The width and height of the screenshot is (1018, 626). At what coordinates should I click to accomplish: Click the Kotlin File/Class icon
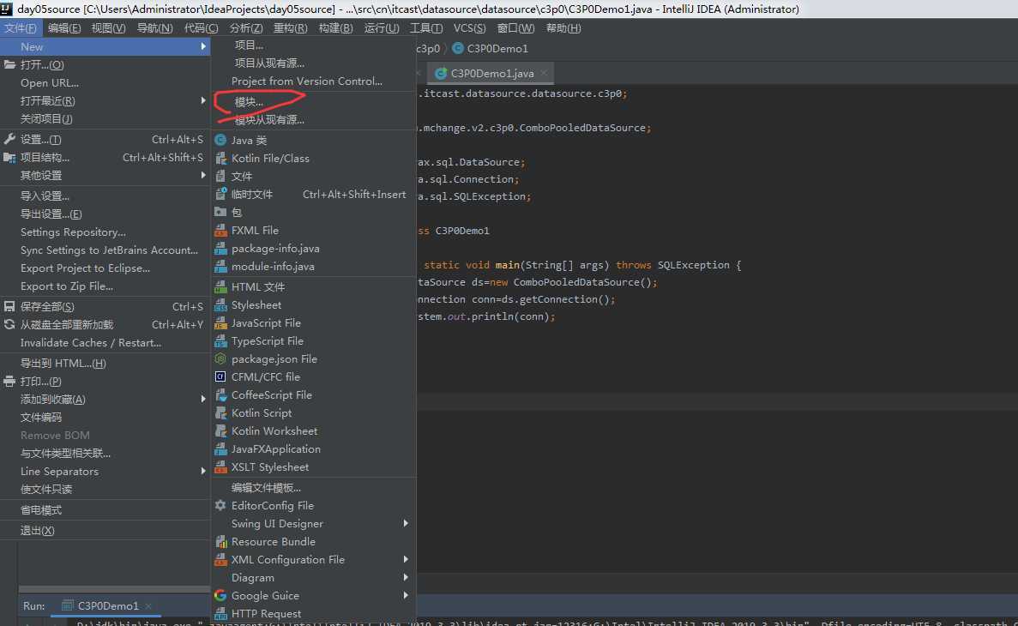coord(220,159)
